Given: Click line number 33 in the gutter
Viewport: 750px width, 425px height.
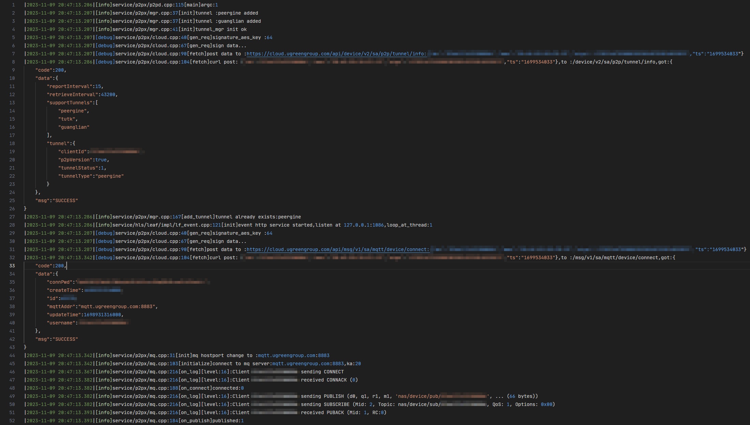Looking at the screenshot, I should tap(12, 266).
